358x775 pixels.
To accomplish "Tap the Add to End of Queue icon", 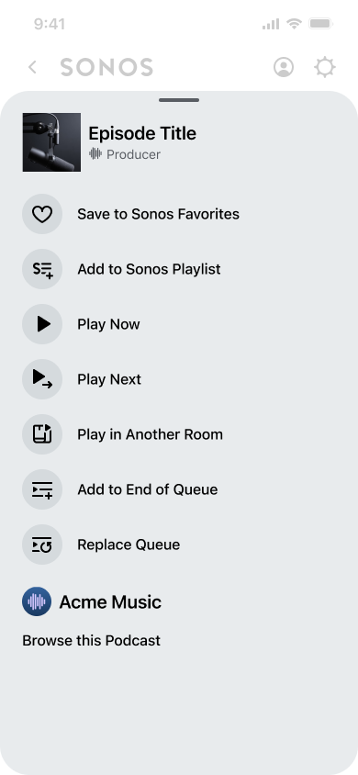I will tap(42, 489).
